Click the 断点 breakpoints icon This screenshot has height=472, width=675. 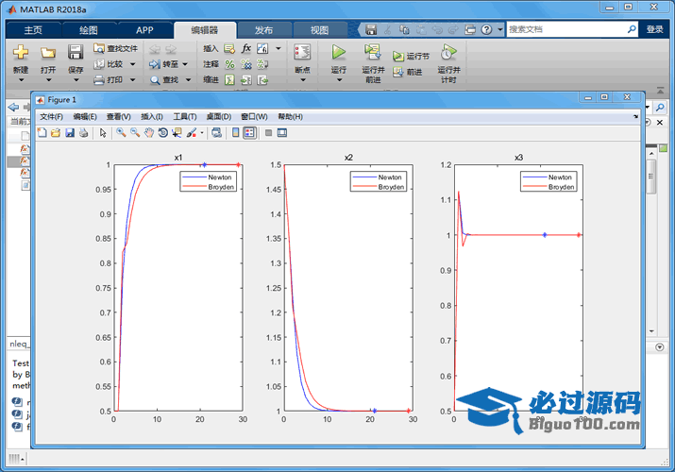(x=302, y=53)
